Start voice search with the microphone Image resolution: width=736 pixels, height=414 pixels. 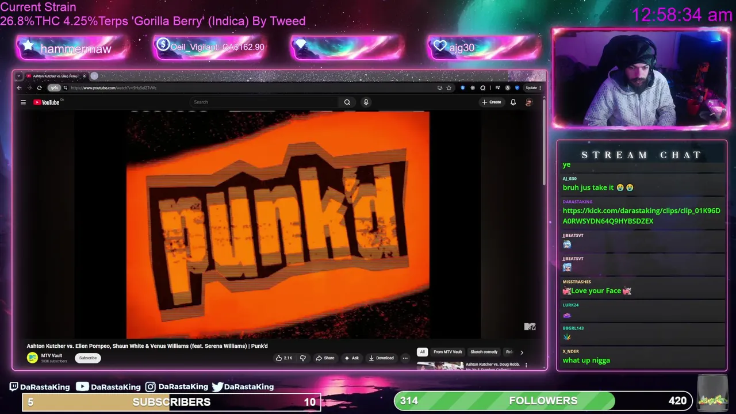(x=366, y=102)
